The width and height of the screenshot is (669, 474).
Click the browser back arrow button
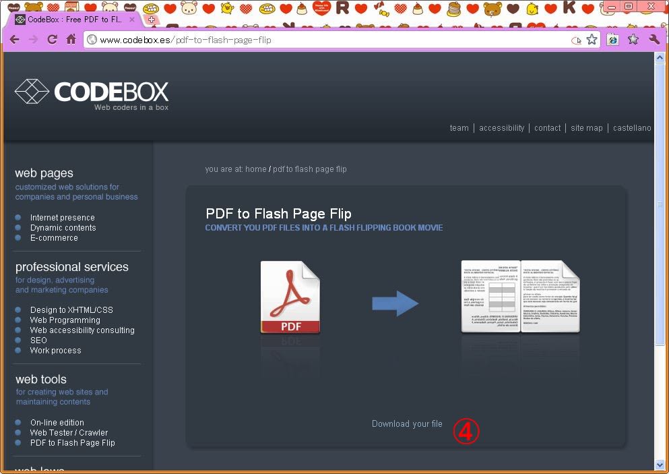pos(14,39)
